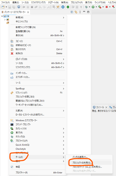
Task: Select プロジェクトを閉じる(S) in the context menu
Action: pyautogui.click(x=38, y=97)
